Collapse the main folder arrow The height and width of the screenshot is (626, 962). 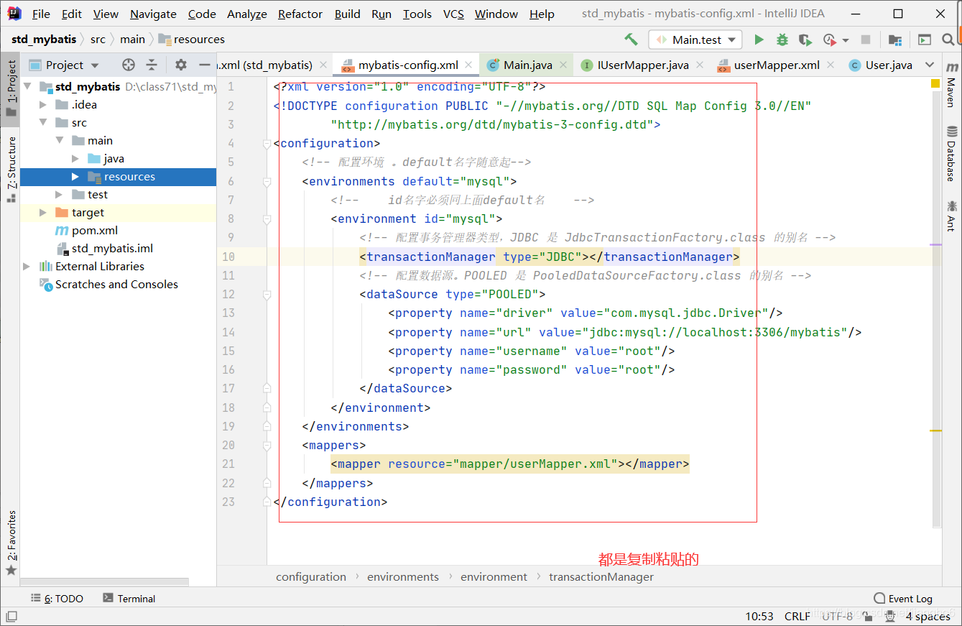(60, 141)
